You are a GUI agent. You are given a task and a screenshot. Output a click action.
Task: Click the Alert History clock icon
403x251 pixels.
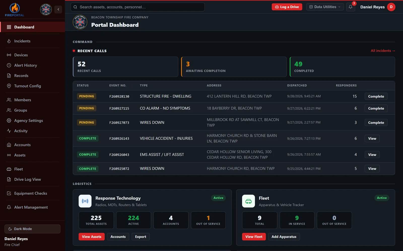point(9,65)
